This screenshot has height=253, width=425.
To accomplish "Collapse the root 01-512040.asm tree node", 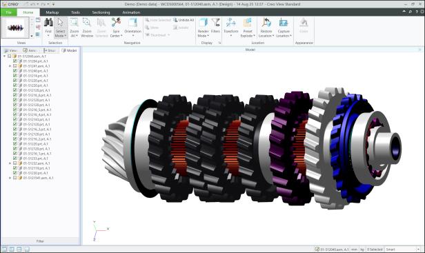I will click(x=5, y=56).
